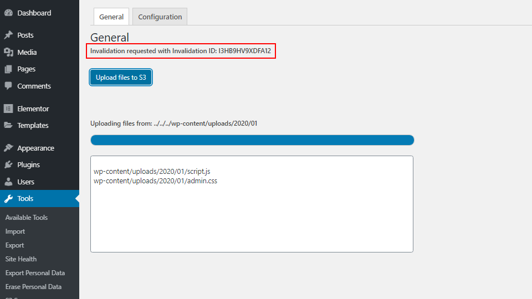Click the Pages document icon
This screenshot has height=299, width=532.
coord(8,69)
